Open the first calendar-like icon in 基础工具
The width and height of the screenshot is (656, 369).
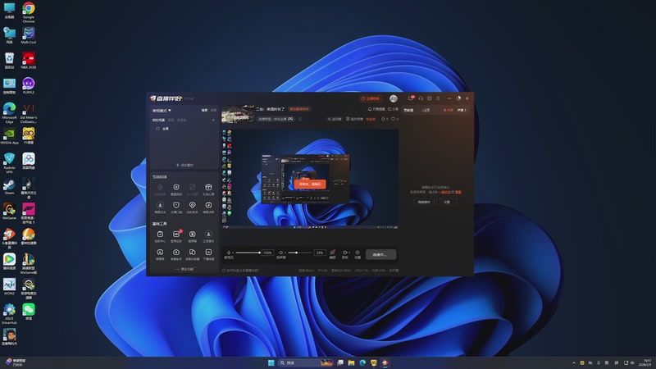pyautogui.click(x=160, y=235)
